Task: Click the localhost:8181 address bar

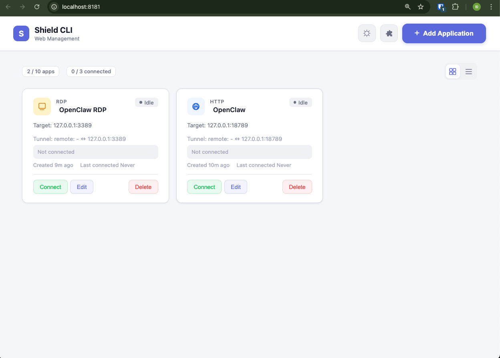Action: 238,7
